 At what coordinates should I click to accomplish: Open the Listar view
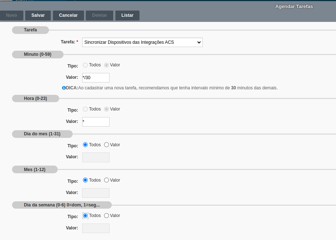pos(127,15)
